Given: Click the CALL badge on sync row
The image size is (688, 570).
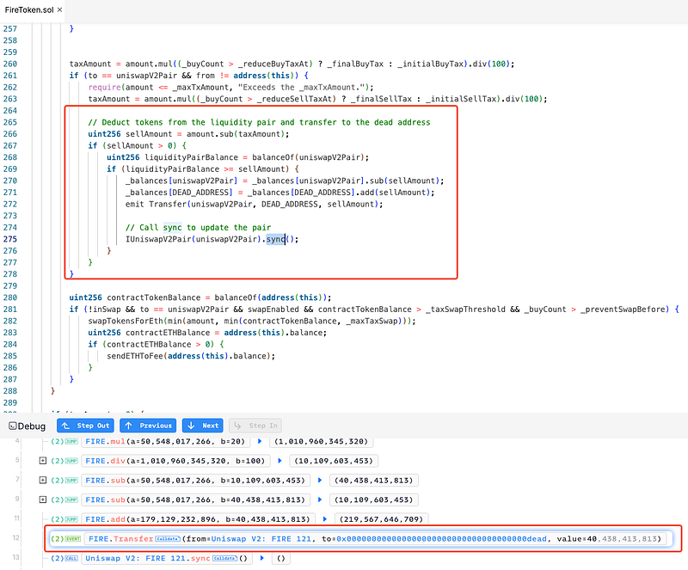Looking at the screenshot, I should [x=70, y=559].
